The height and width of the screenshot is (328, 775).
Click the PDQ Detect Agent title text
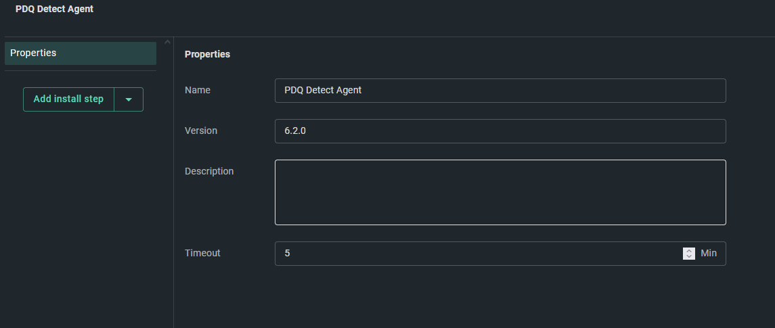pos(54,9)
